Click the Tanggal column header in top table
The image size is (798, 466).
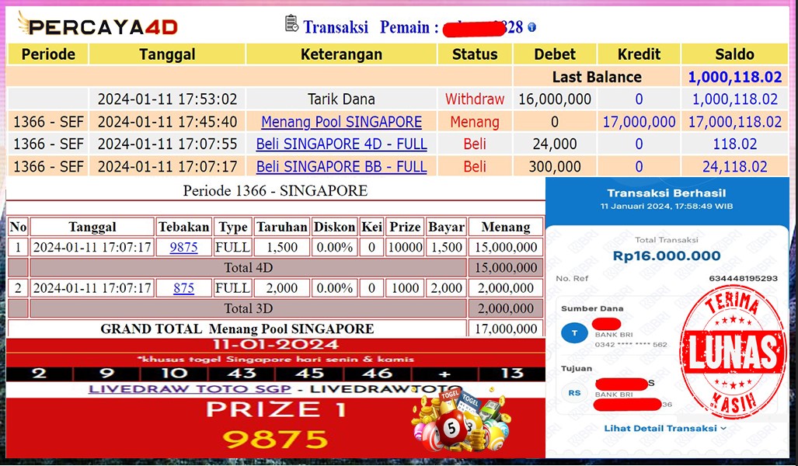pyautogui.click(x=167, y=54)
